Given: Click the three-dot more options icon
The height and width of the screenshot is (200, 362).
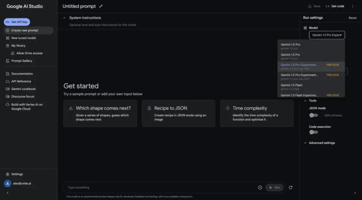Looking at the screenshot, I should tap(353, 6).
